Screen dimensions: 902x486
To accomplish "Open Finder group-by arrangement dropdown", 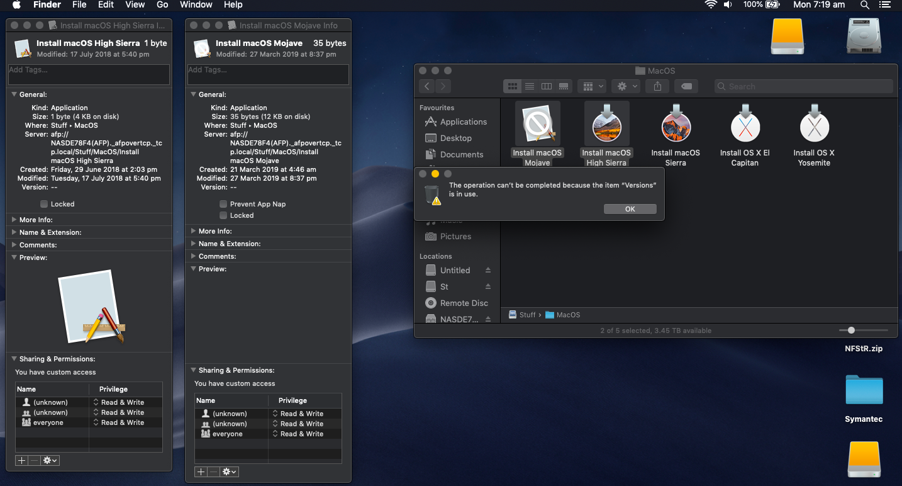I will coord(593,86).
